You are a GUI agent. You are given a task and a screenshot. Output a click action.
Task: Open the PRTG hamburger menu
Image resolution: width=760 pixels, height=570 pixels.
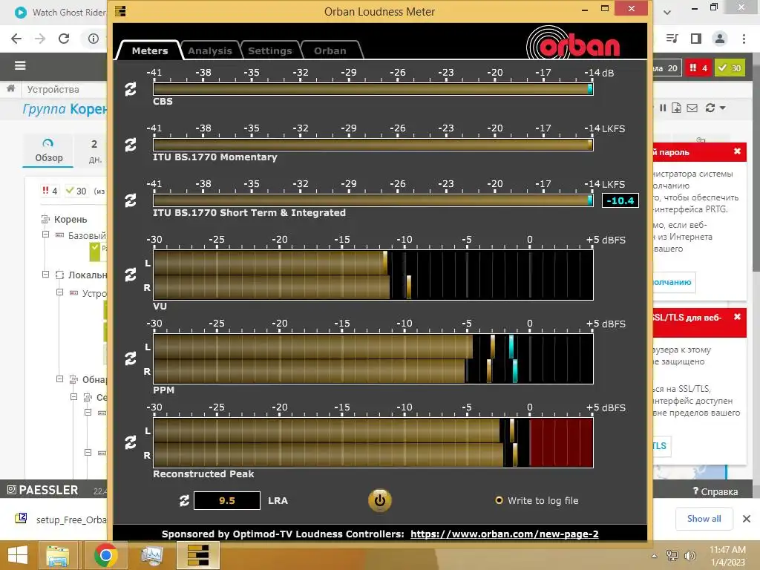click(20, 65)
